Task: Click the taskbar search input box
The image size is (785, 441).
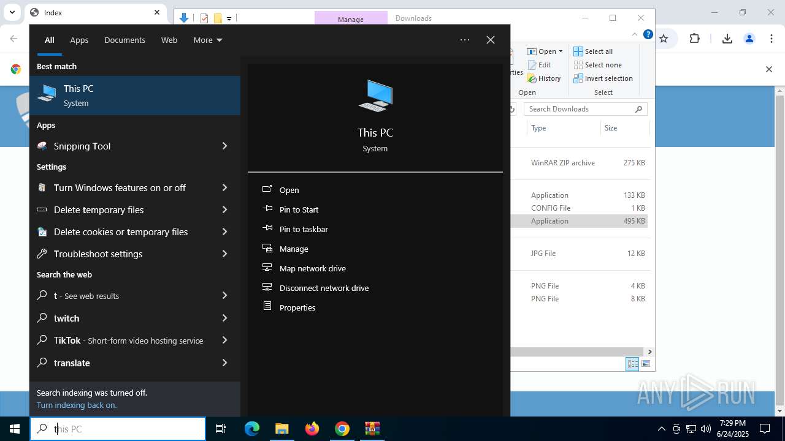Action: tap(118, 429)
